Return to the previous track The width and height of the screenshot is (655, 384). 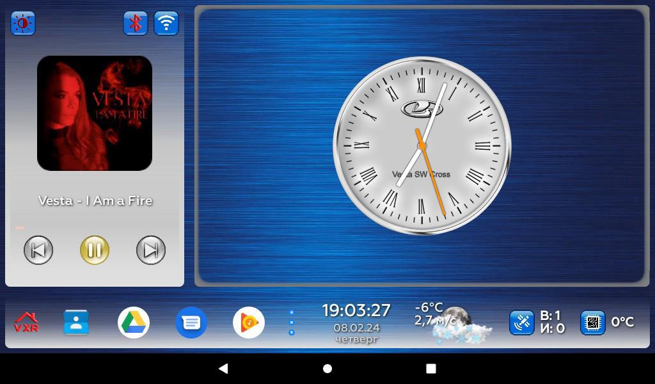click(38, 250)
